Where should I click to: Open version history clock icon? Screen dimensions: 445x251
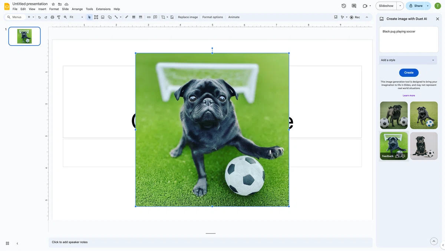pos(344,6)
